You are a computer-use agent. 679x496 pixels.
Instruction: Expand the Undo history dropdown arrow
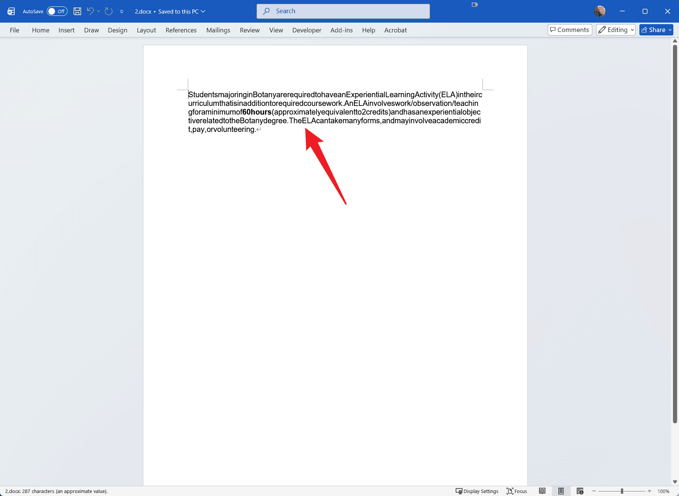pyautogui.click(x=99, y=11)
